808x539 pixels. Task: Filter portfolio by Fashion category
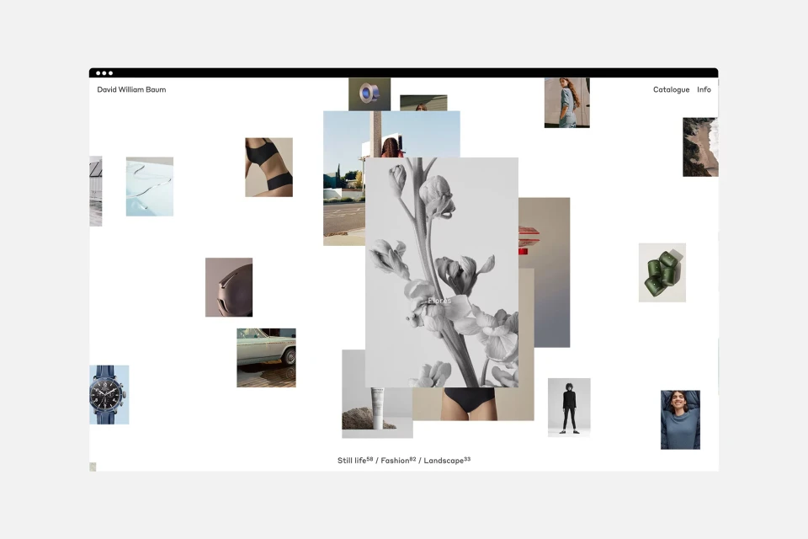pyautogui.click(x=394, y=461)
